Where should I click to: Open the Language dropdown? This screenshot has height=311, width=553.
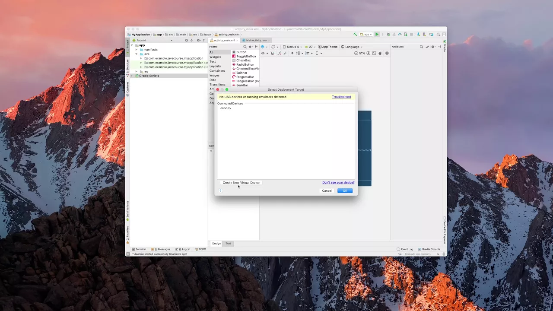tap(352, 47)
